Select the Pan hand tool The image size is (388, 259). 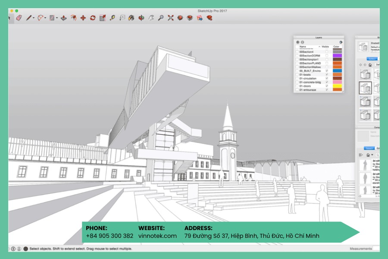click(x=151, y=18)
